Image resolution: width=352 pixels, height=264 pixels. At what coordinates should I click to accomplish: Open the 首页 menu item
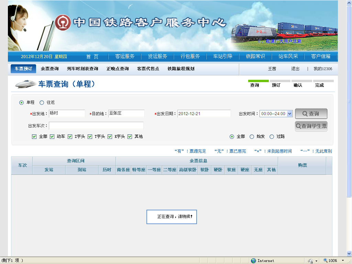pyautogui.click(x=92, y=56)
